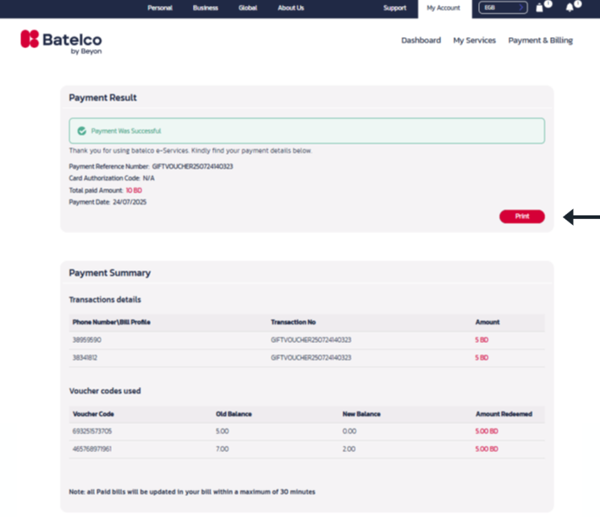This screenshot has width=600, height=517.
Task: Click the Amount Redeemed column header
Action: tap(504, 414)
